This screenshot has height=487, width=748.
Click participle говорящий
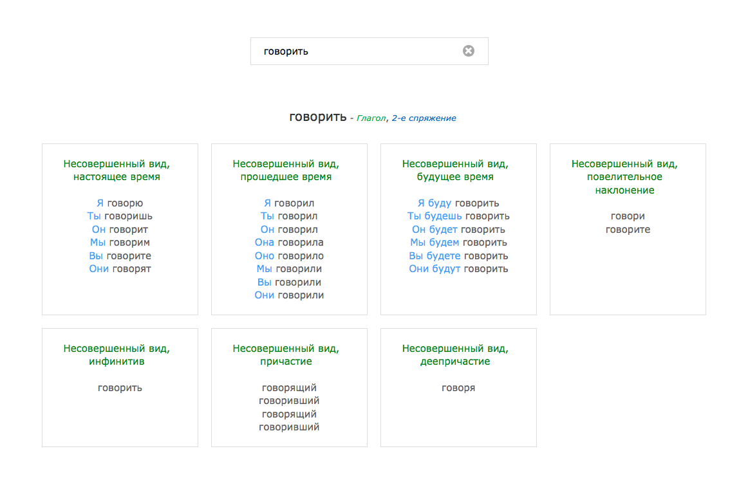[288, 387]
